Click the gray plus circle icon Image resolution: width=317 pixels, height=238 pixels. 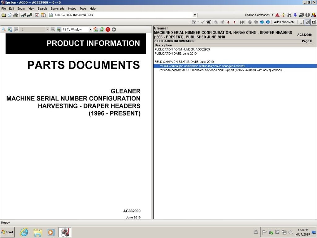[114, 29]
